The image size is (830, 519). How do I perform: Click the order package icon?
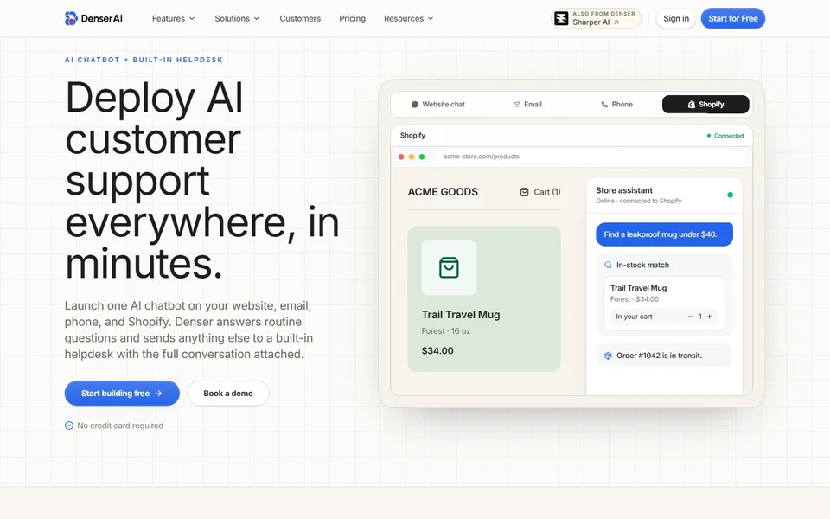[608, 356]
